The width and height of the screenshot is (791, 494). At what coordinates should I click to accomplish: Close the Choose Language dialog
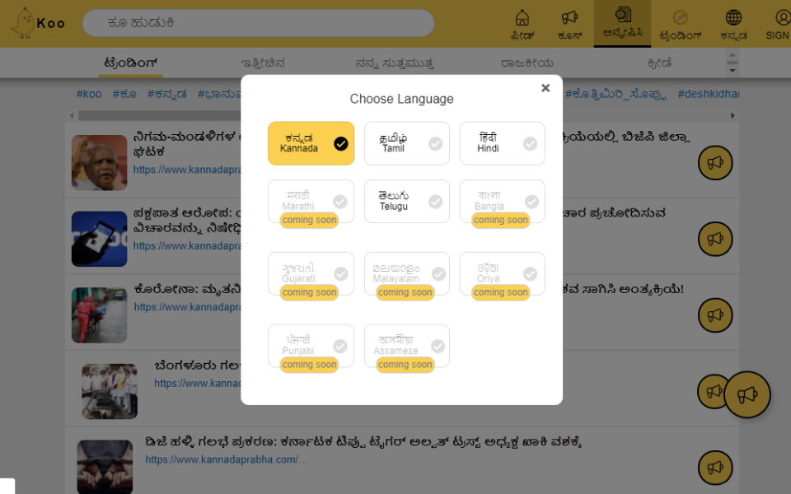point(545,88)
